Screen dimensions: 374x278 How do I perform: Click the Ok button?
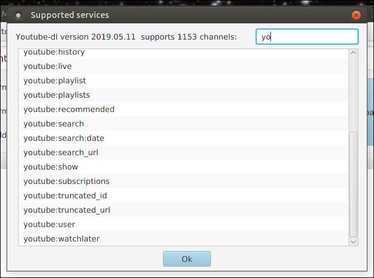(x=186, y=259)
